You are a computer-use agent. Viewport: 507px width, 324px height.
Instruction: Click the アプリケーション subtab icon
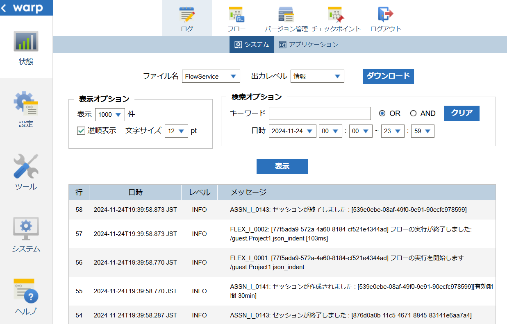click(x=282, y=45)
